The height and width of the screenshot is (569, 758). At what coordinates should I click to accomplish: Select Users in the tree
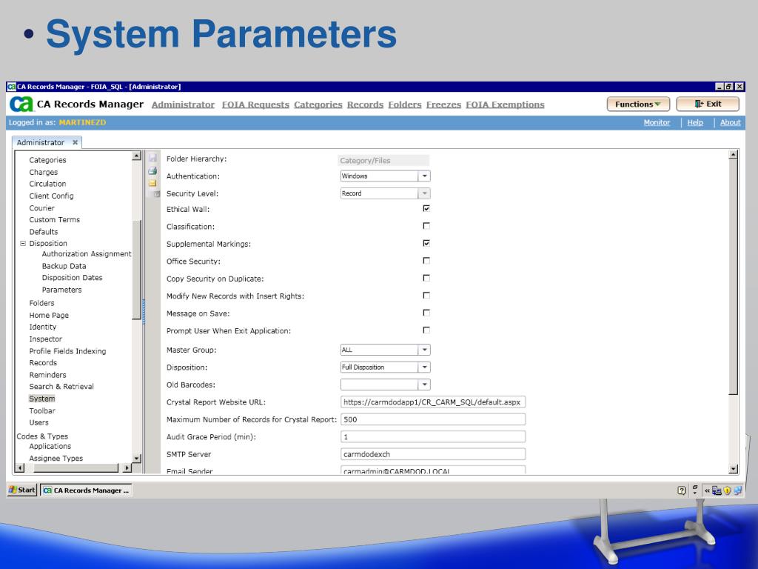(38, 422)
